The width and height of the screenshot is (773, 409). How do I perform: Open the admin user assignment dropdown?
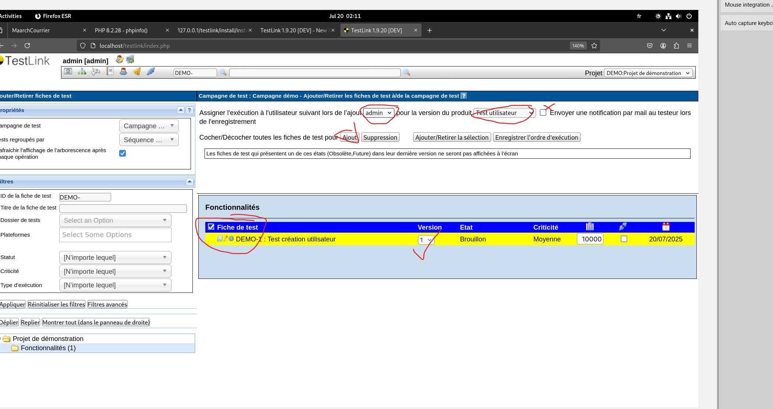click(378, 113)
